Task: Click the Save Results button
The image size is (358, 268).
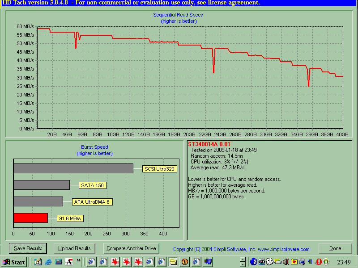Action: (x=28, y=248)
